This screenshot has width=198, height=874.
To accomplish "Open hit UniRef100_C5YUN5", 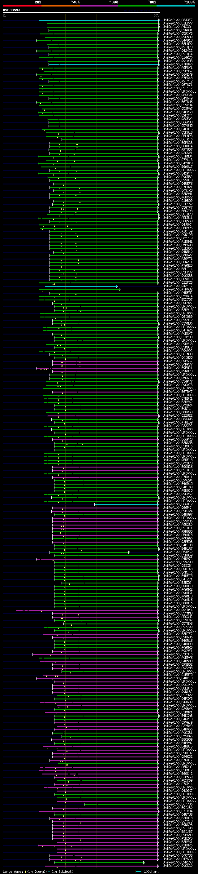I will click(x=178, y=126).
